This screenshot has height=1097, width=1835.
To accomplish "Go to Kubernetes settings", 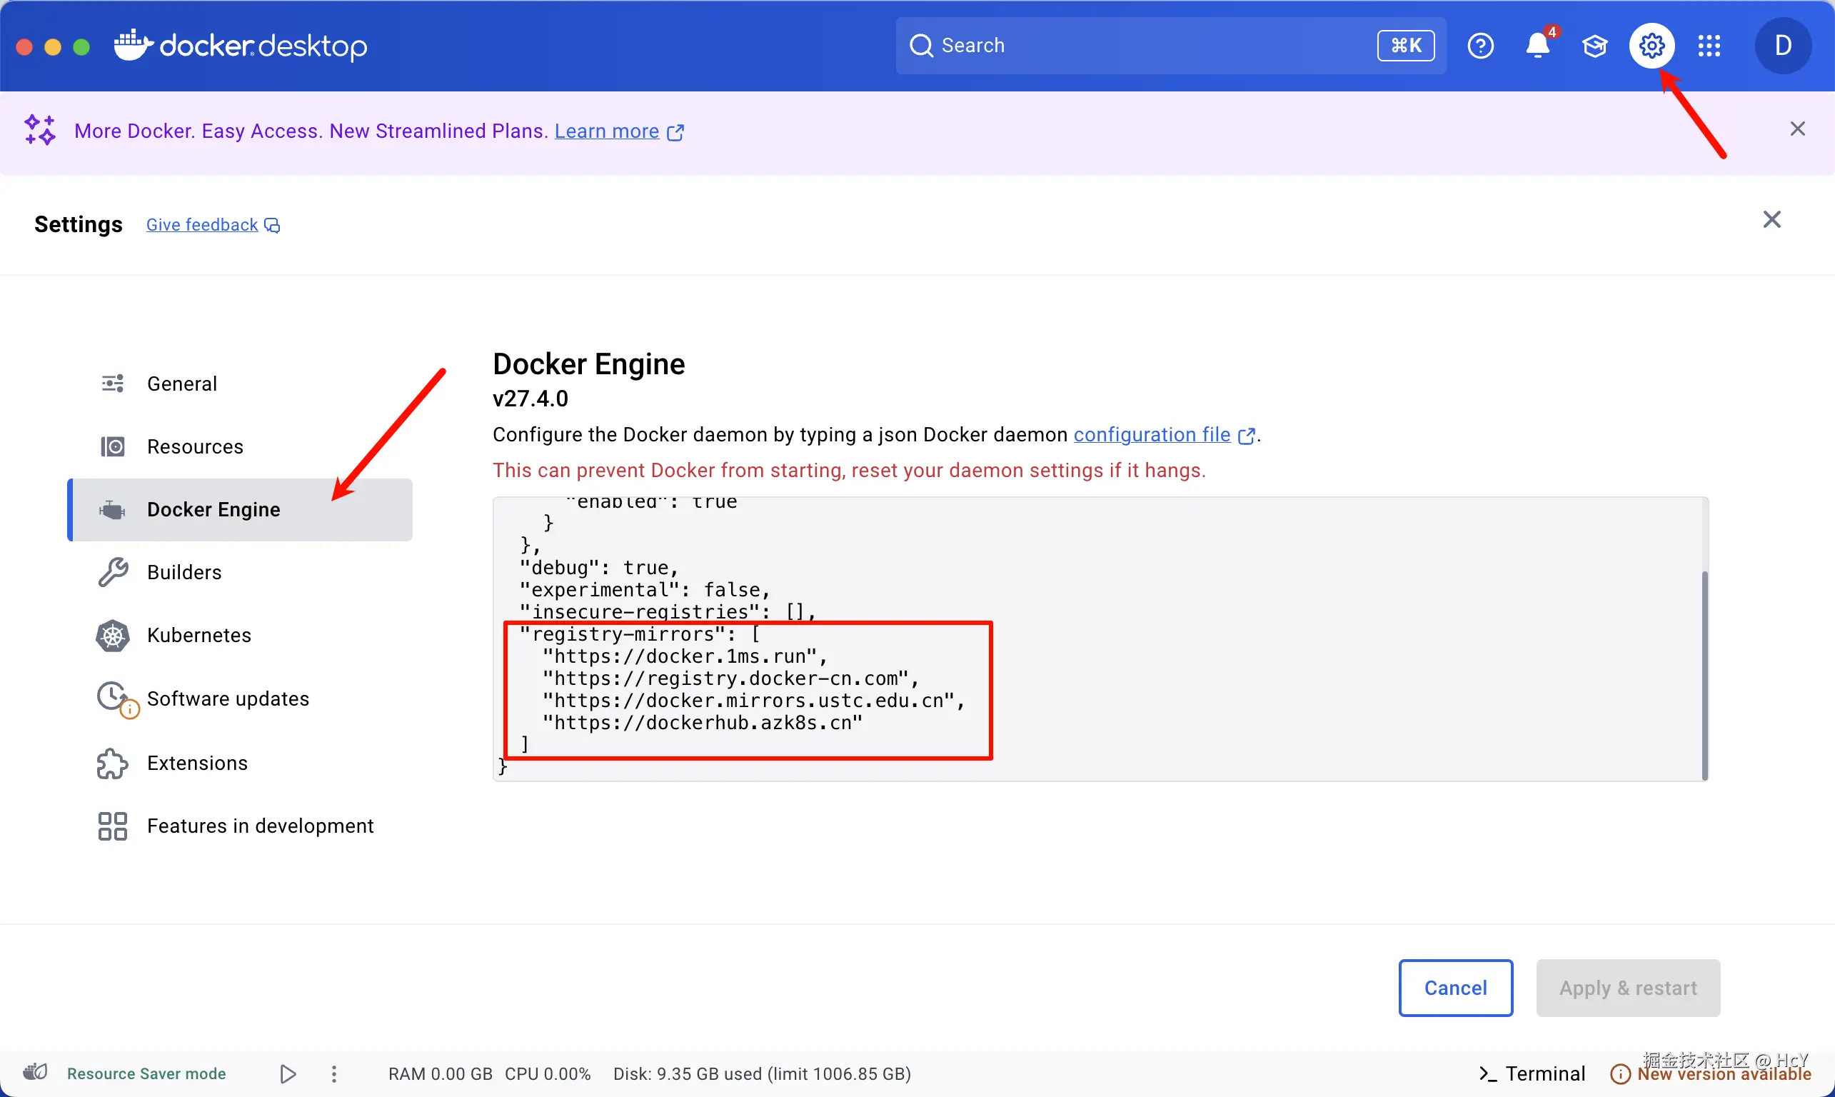I will tap(198, 635).
